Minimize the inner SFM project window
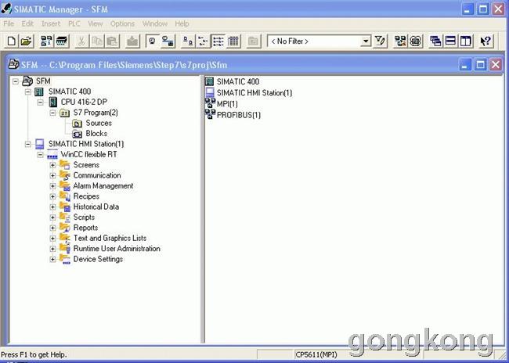The height and width of the screenshot is (363, 509). click(465, 65)
